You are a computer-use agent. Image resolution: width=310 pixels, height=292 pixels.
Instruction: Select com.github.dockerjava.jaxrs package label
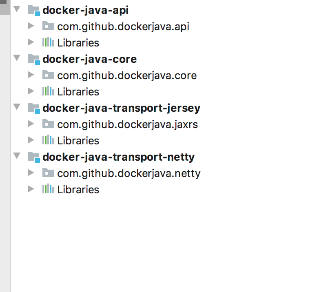(128, 125)
